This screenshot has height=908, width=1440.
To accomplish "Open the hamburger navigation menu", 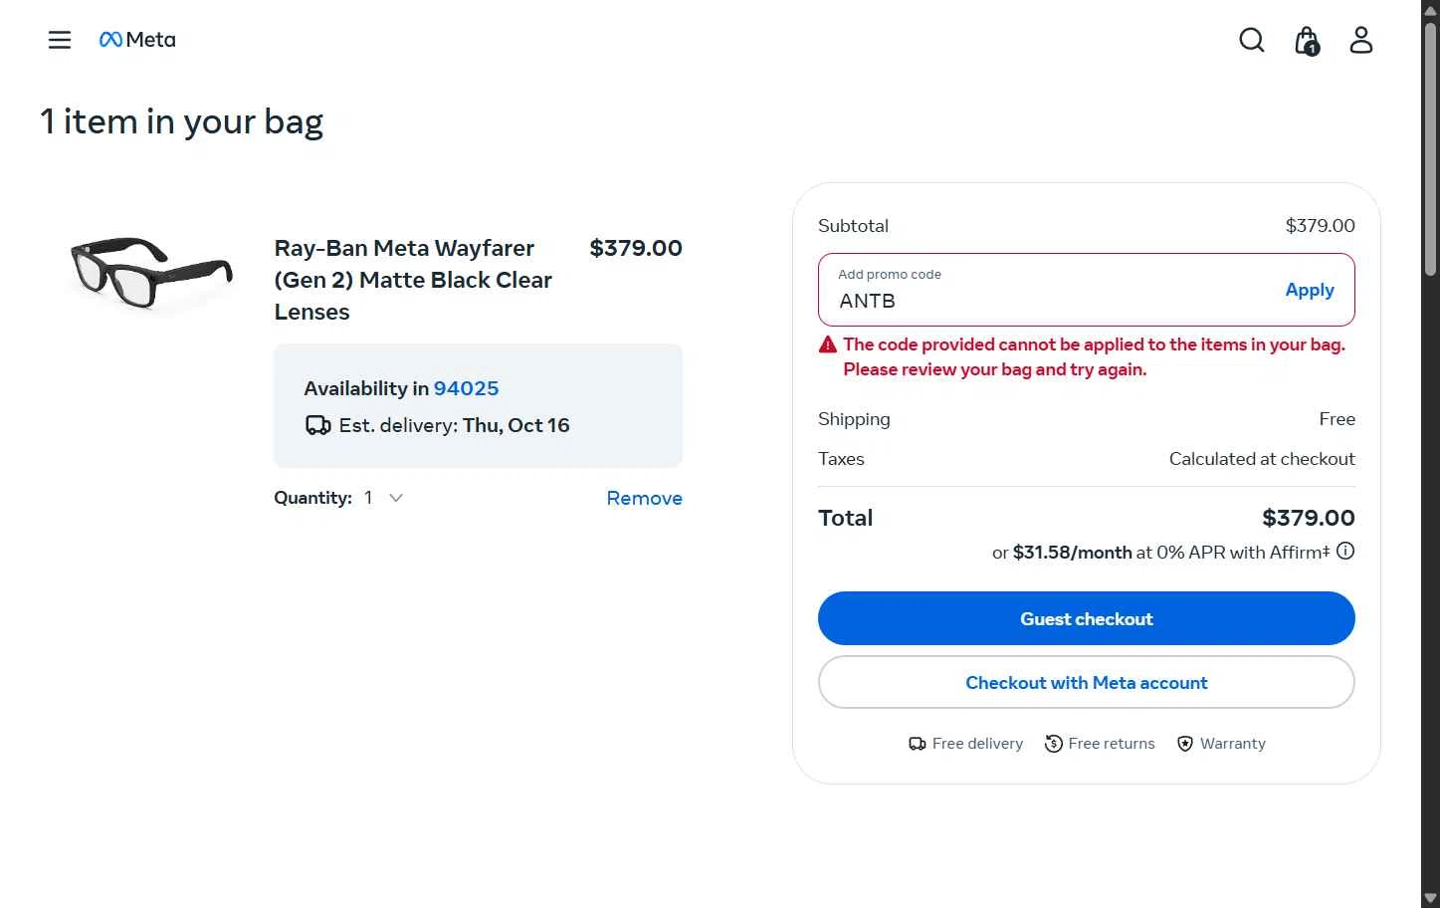I will 60,40.
